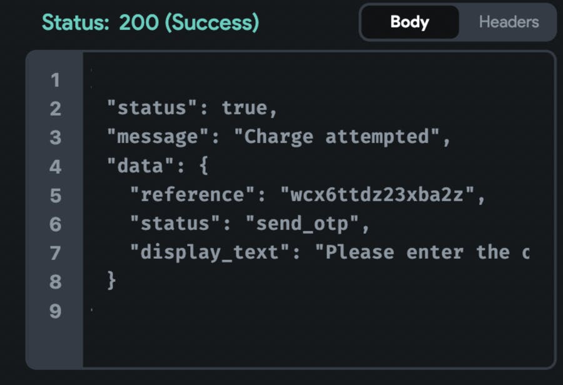Switch to the Headers tab
Screen dimensions: 563x385
click(508, 22)
